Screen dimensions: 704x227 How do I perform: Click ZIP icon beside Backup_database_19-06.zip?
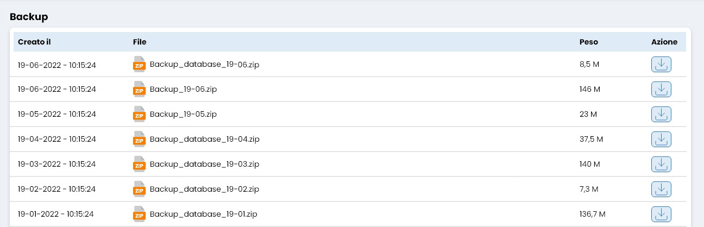(x=140, y=65)
